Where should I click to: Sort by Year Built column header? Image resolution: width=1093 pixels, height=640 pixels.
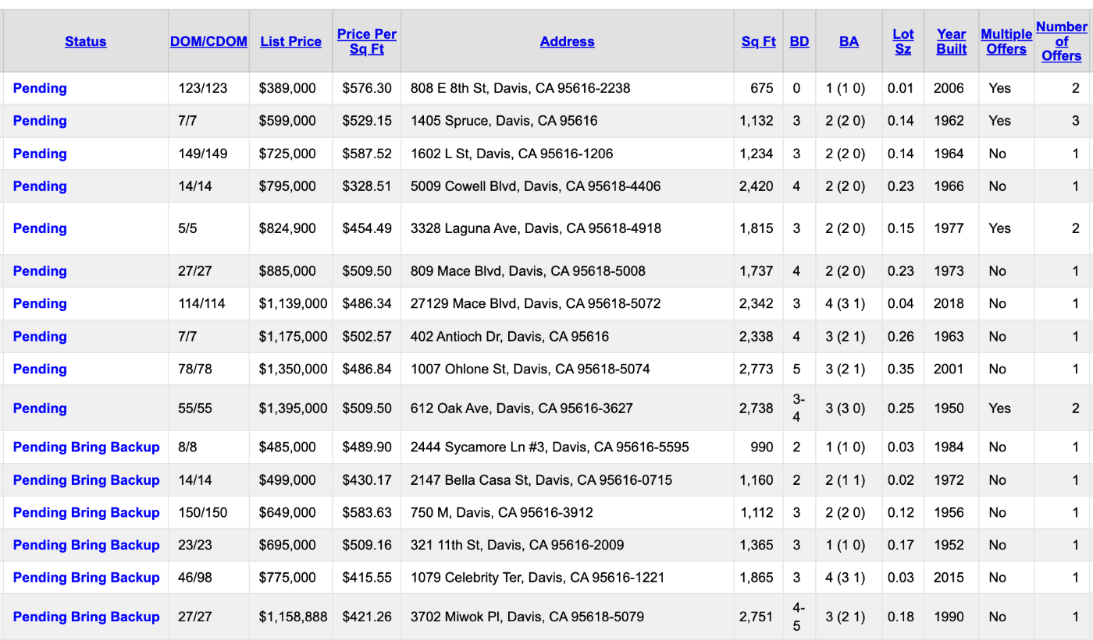click(x=952, y=41)
